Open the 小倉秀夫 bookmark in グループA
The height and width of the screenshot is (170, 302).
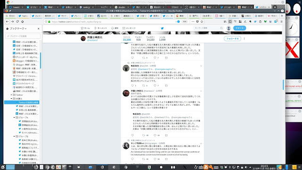pos(28,129)
